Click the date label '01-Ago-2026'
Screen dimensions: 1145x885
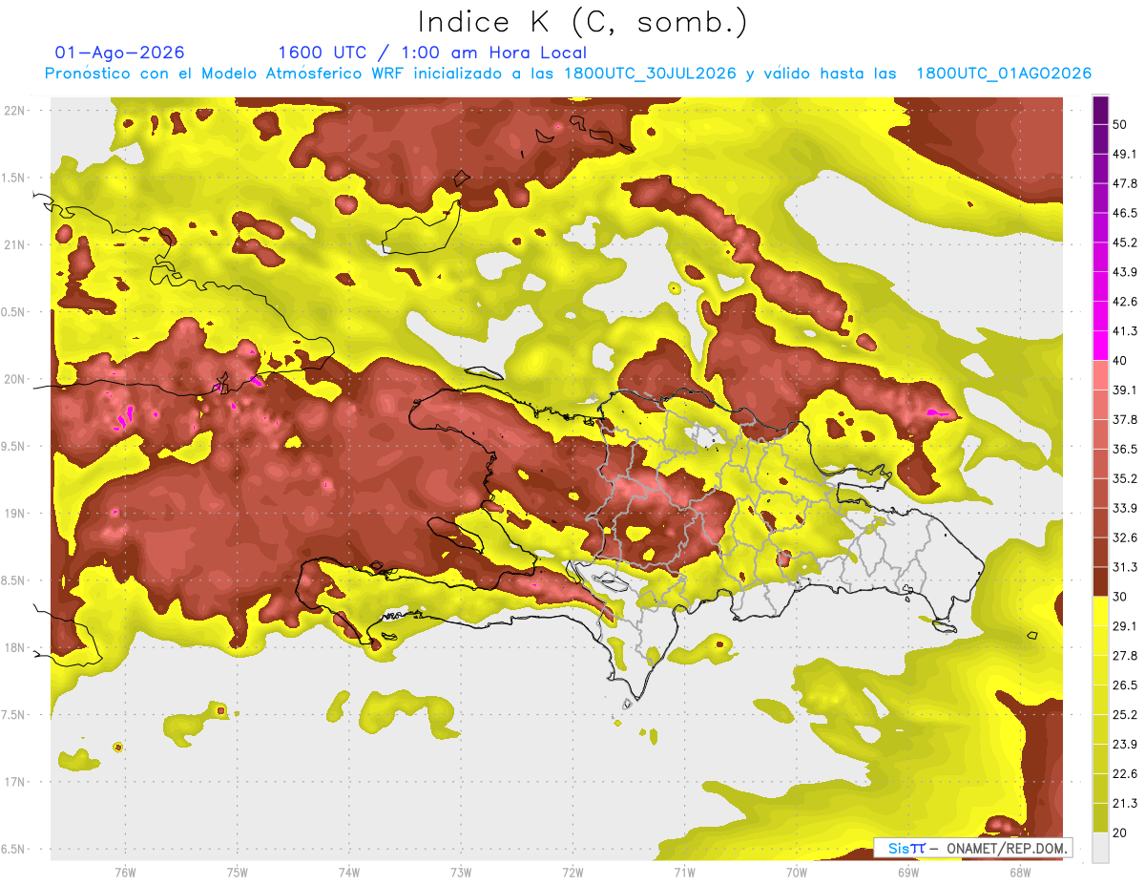click(119, 53)
